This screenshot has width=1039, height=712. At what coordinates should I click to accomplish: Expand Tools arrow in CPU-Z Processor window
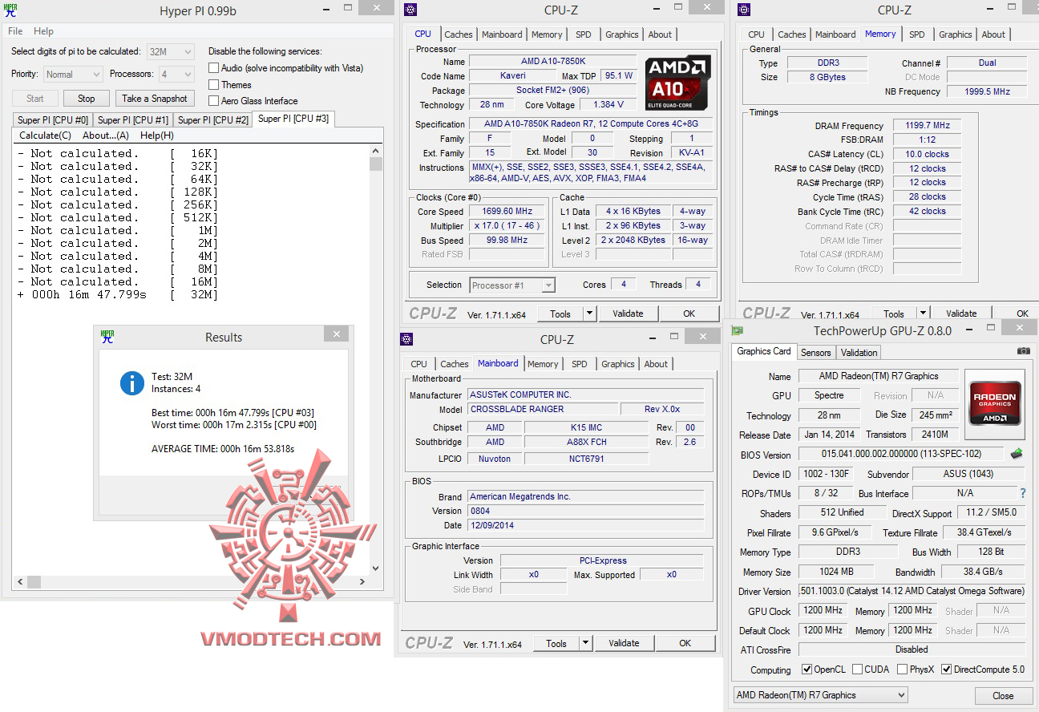pos(589,314)
